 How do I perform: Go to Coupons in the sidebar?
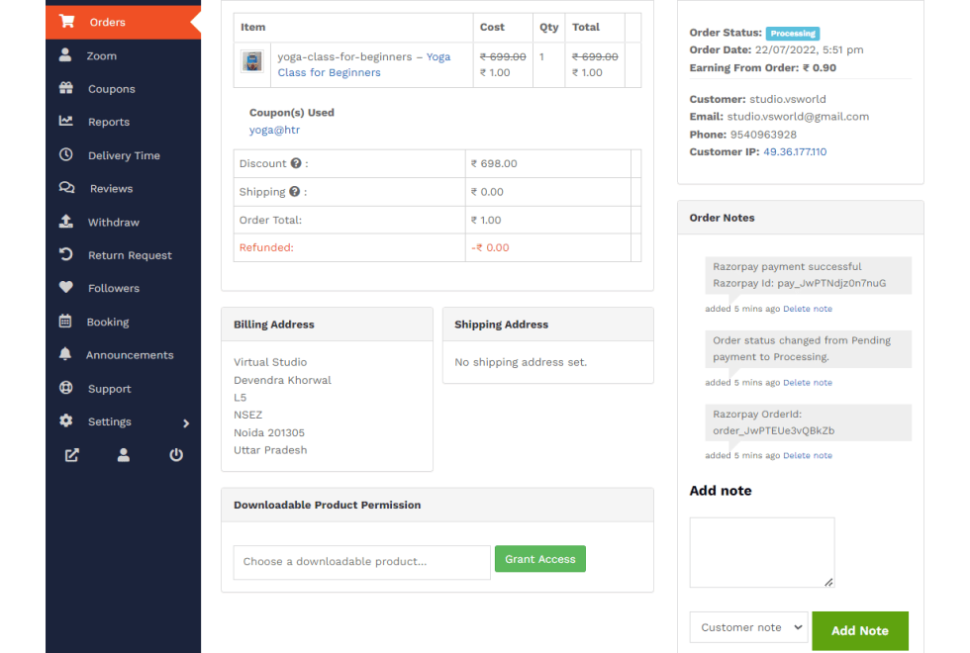pos(123,89)
